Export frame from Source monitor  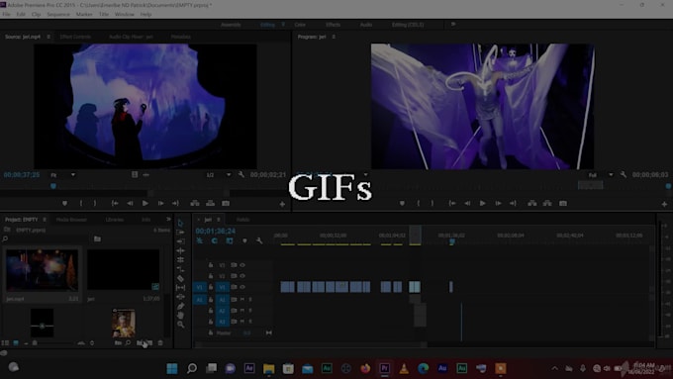click(x=226, y=204)
